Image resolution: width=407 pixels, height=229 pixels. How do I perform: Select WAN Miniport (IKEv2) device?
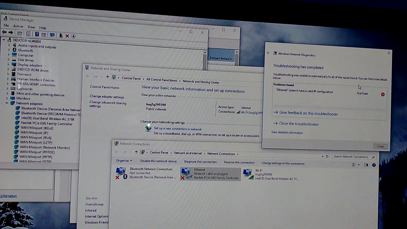[37, 128]
